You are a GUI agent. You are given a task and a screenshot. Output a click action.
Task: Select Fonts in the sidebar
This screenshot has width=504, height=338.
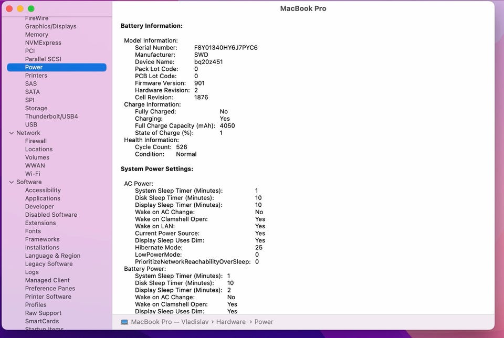click(x=33, y=231)
